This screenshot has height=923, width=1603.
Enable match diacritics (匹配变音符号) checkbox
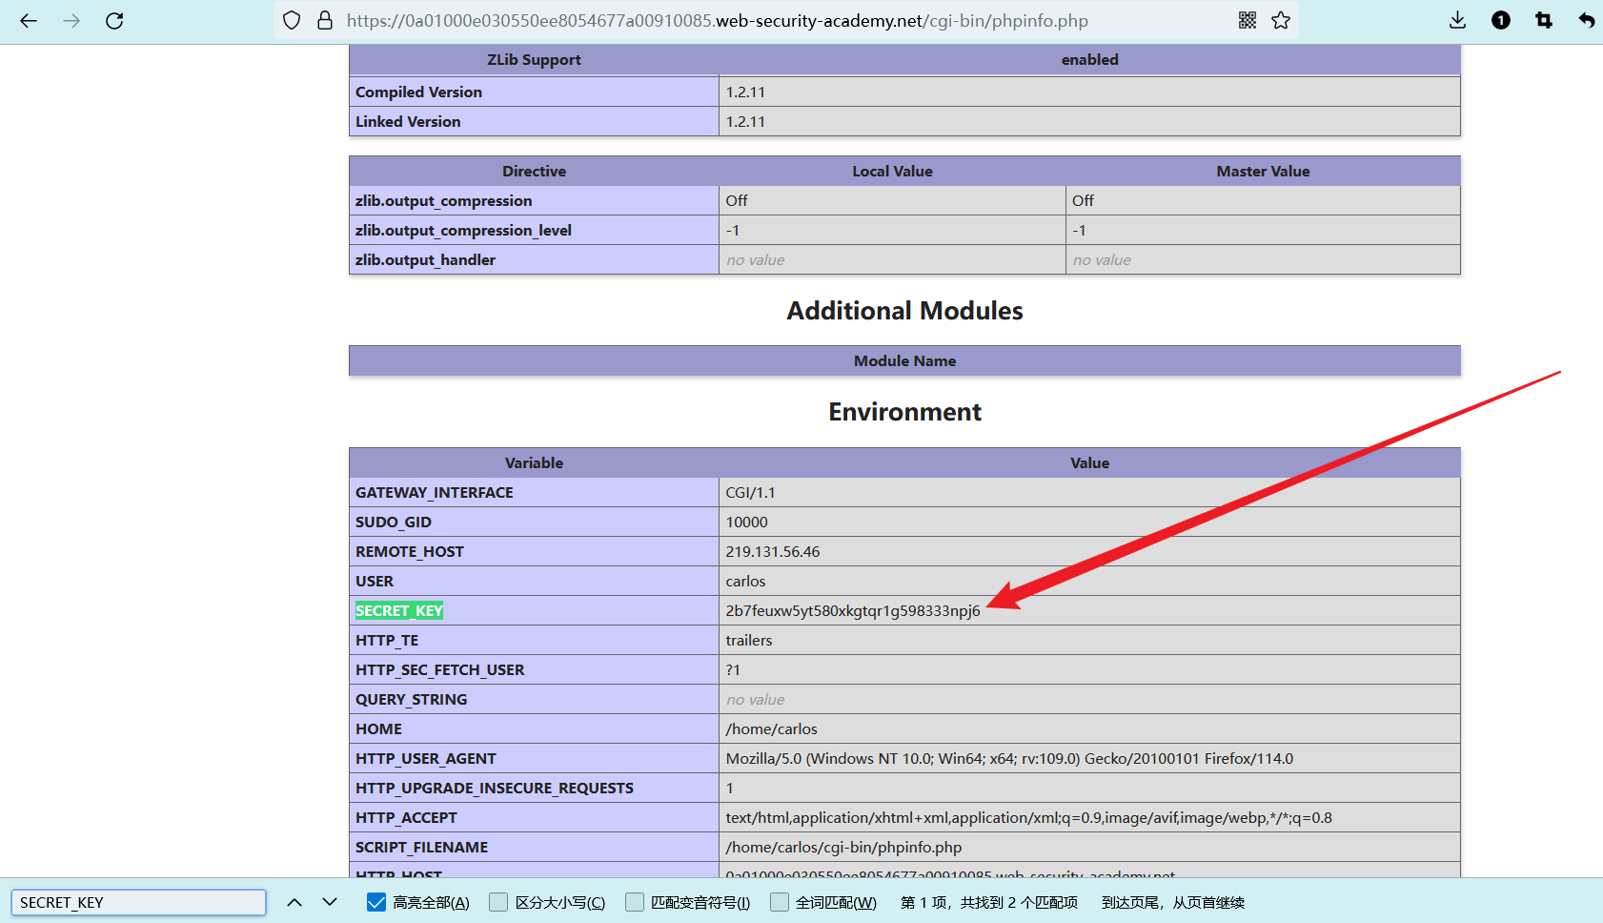pos(635,902)
